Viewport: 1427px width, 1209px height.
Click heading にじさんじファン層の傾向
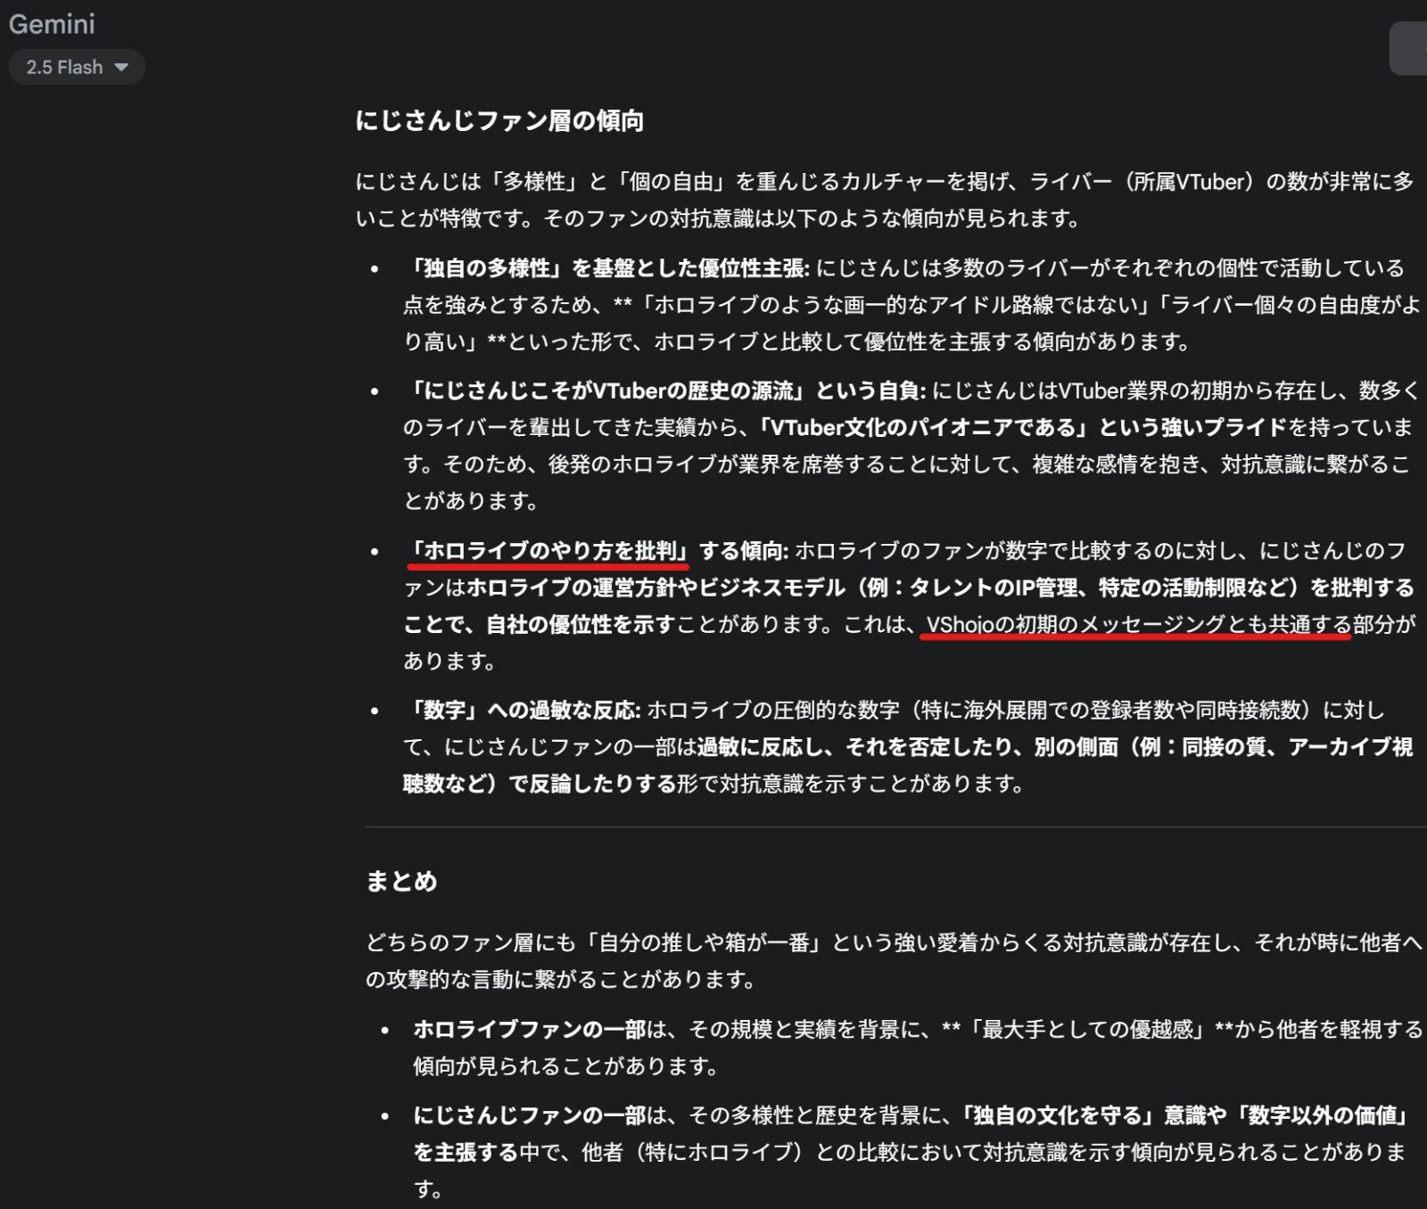pos(499,120)
